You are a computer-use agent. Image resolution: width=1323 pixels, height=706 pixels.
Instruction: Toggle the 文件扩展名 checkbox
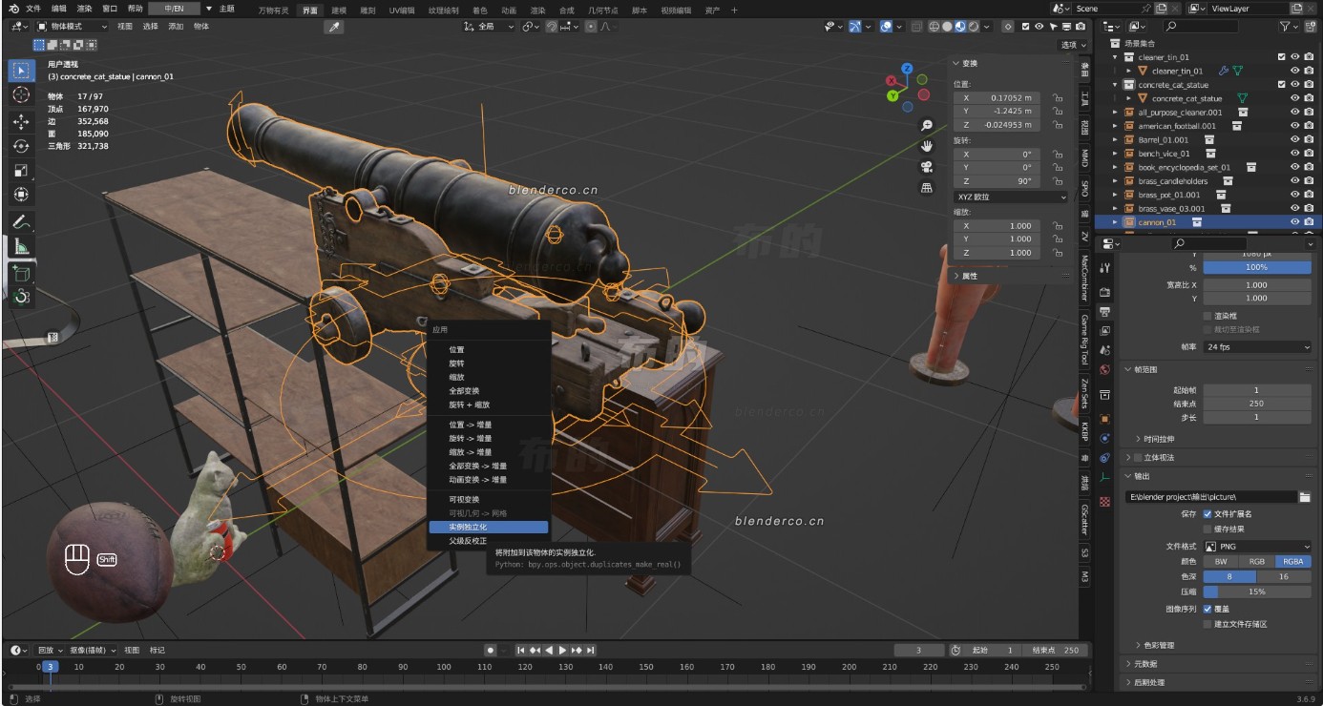pos(1207,514)
